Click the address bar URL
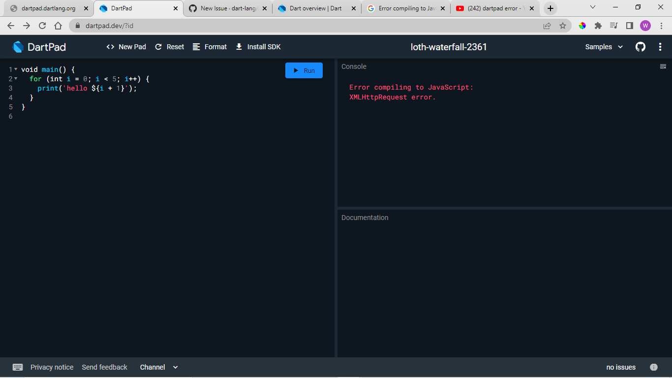 click(109, 26)
